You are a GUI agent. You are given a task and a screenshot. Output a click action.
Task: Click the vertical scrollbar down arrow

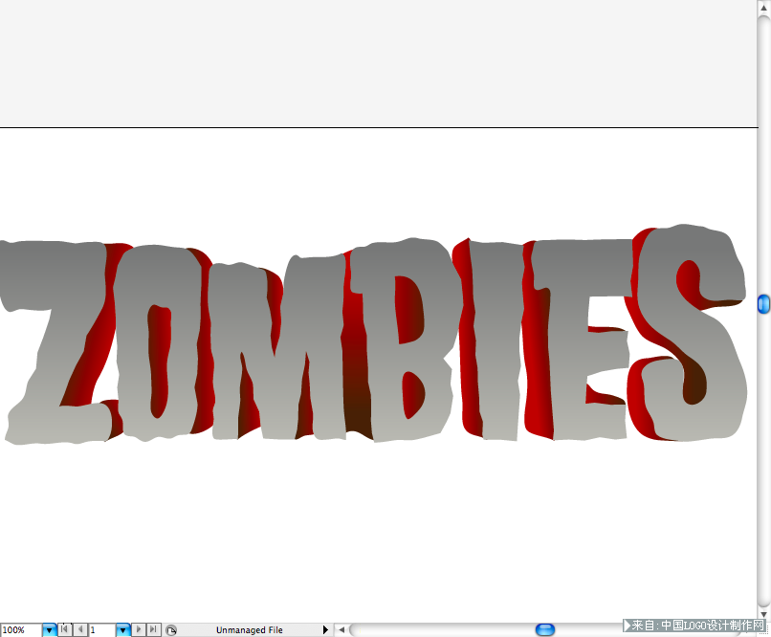(763, 614)
